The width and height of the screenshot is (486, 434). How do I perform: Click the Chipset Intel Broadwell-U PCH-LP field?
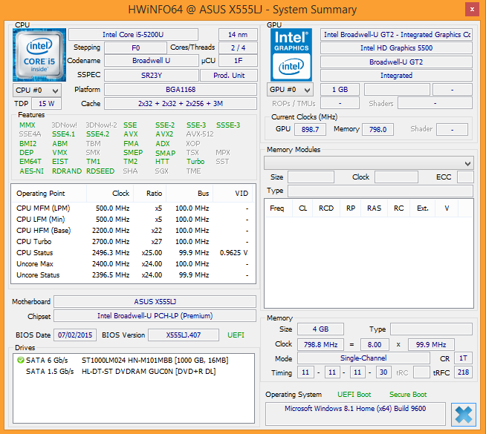[x=155, y=316]
